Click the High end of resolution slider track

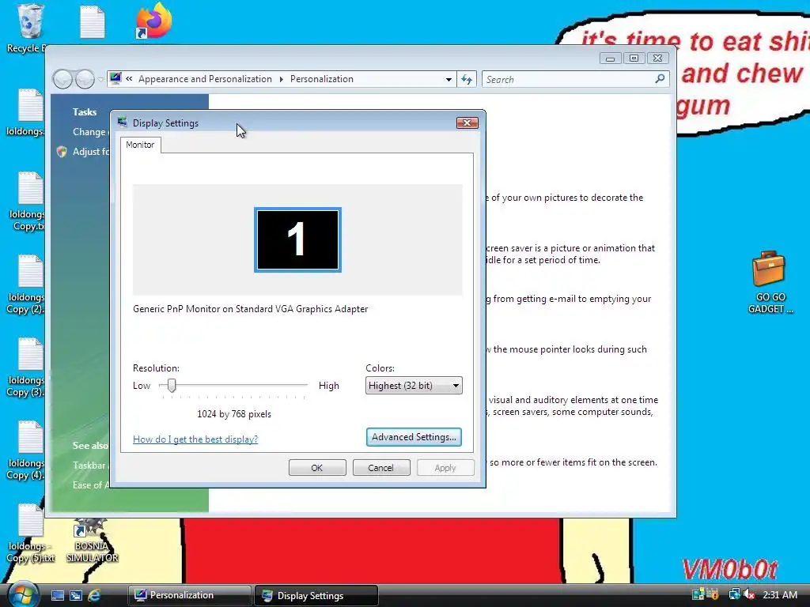[x=306, y=385]
